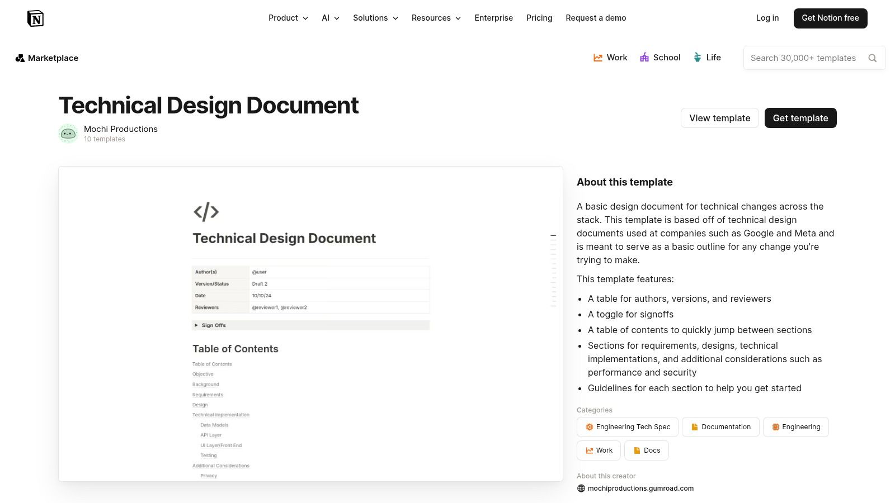The image size is (895, 503).
Task: Open the AI dropdown menu
Action: click(x=330, y=18)
